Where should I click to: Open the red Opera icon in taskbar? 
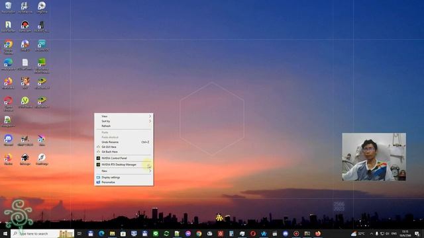pos(253,233)
